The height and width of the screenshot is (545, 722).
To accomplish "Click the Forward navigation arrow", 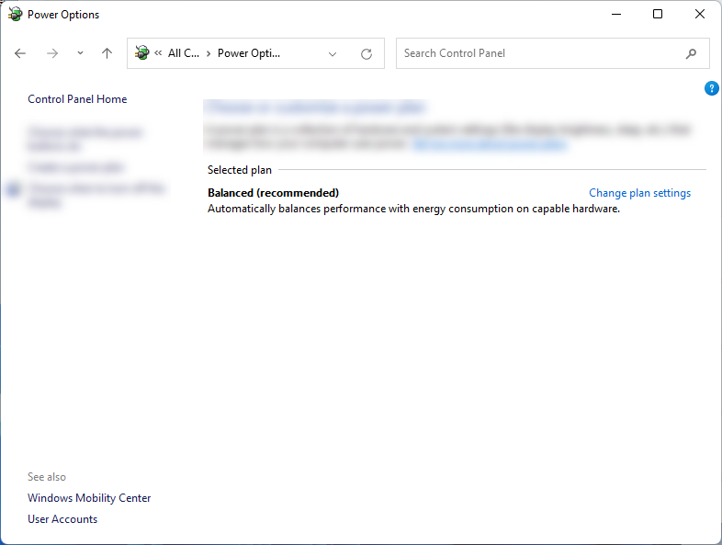I will point(52,53).
